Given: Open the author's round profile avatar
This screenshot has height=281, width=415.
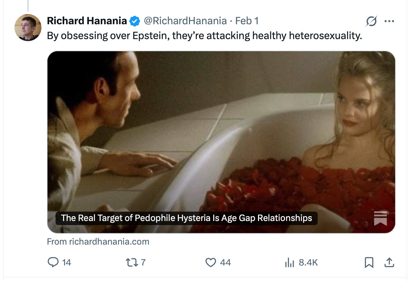Looking at the screenshot, I should [x=28, y=28].
